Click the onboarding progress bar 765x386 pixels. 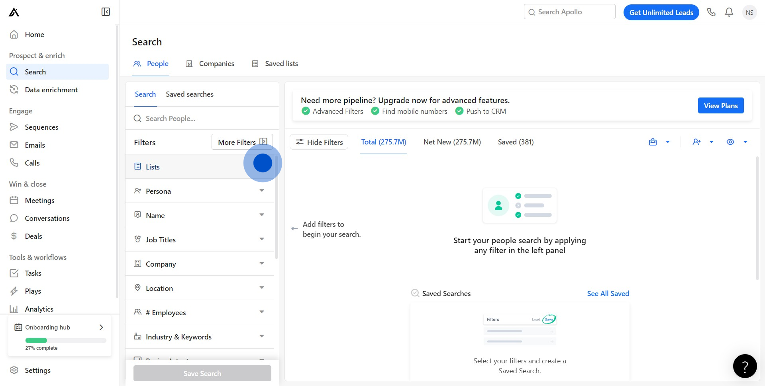[x=66, y=340]
